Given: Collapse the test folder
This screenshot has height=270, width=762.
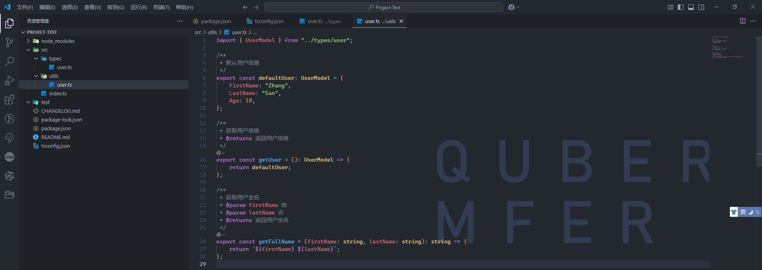Looking at the screenshot, I should click(x=28, y=102).
